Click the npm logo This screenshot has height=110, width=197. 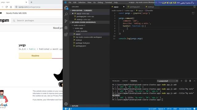click(x=4, y=20)
